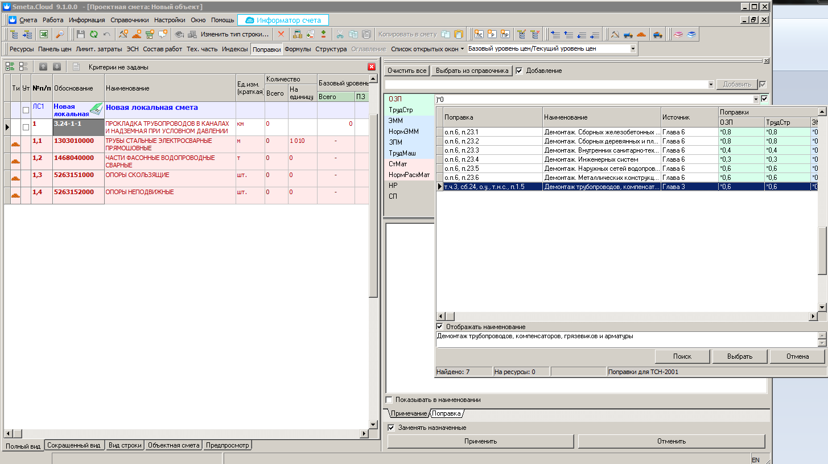Viewport: 828px width, 464px height.
Task: Click the move row up arrow icon
Action: 43,67
